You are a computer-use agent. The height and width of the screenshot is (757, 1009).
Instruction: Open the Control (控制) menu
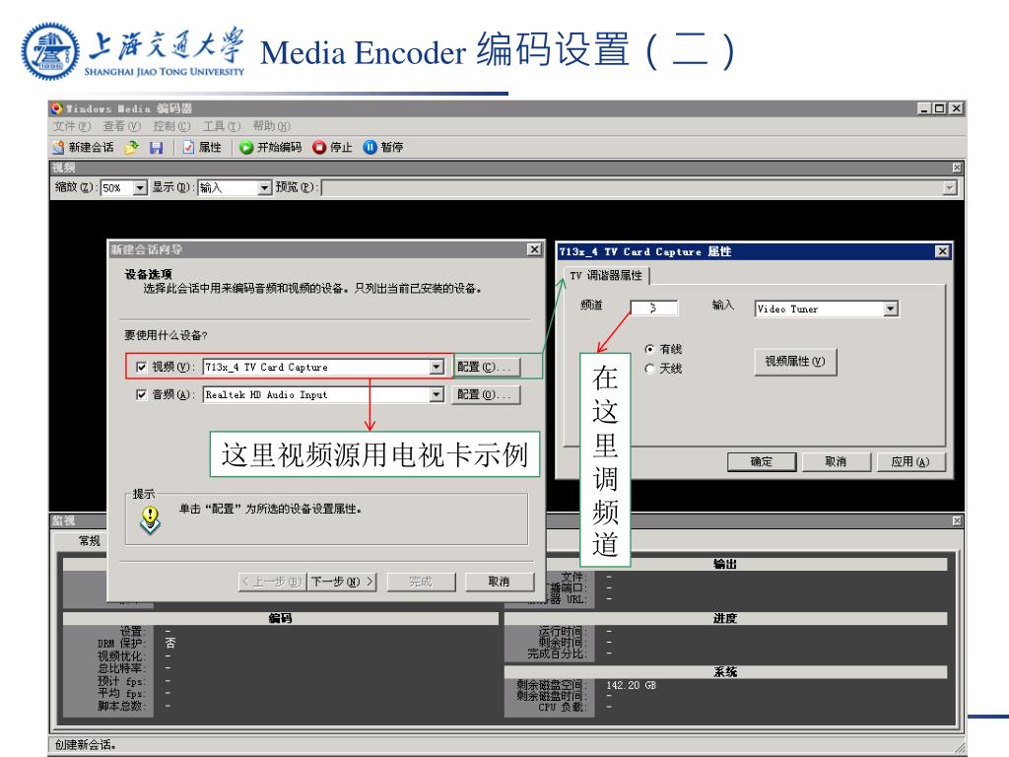[x=171, y=126]
